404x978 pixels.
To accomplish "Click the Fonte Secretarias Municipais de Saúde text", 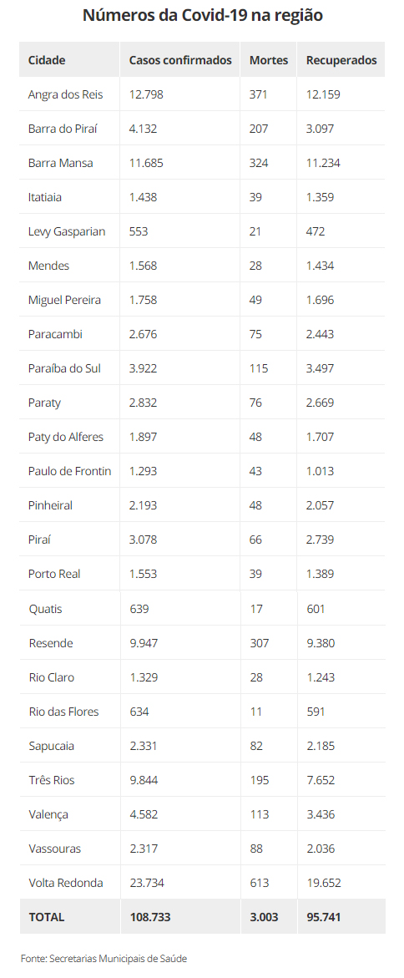I will tap(104, 958).
